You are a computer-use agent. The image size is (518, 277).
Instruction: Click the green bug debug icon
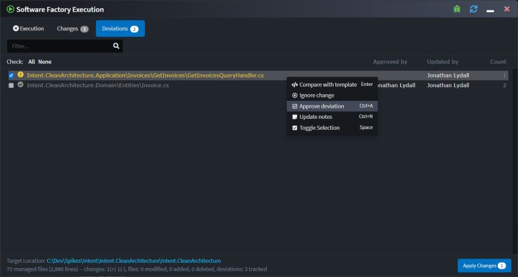coord(457,9)
